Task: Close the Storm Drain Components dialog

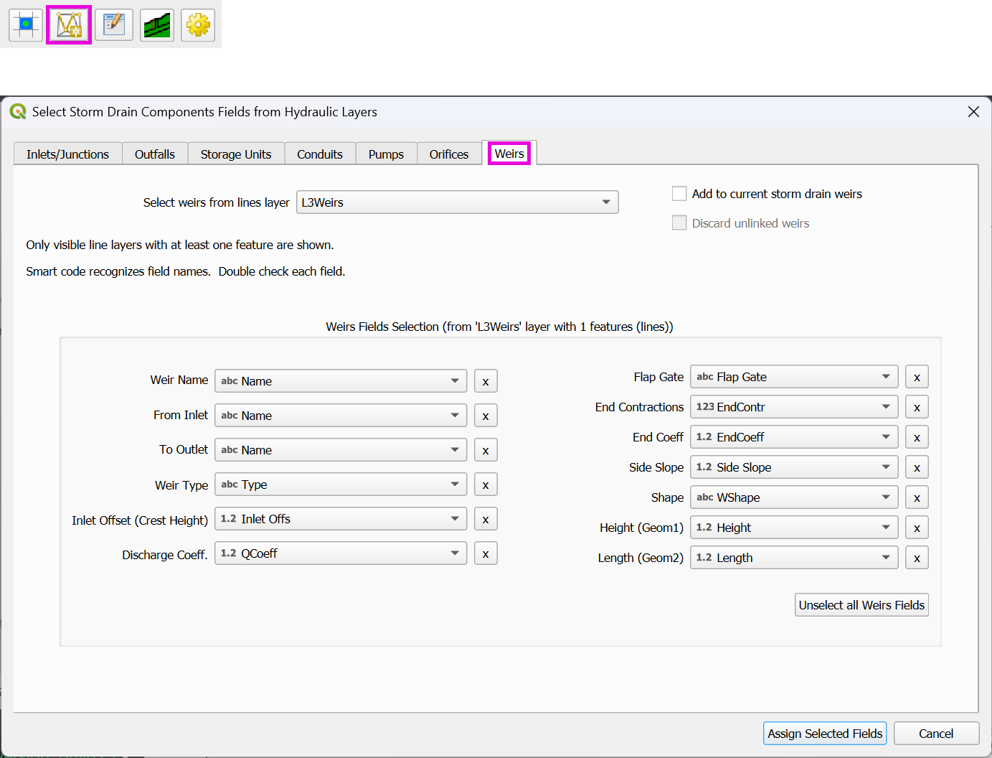Action: coord(973,112)
